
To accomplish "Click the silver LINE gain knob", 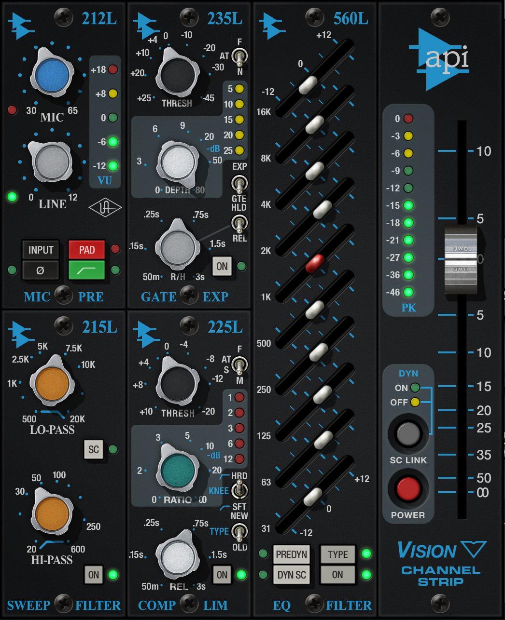I will coord(51,162).
